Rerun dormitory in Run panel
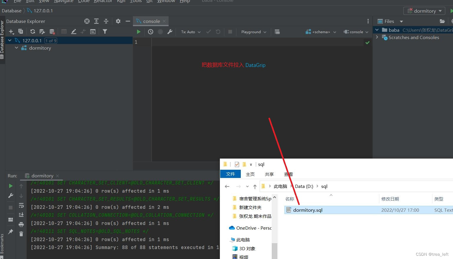This screenshot has width=453, height=259. coord(11,186)
